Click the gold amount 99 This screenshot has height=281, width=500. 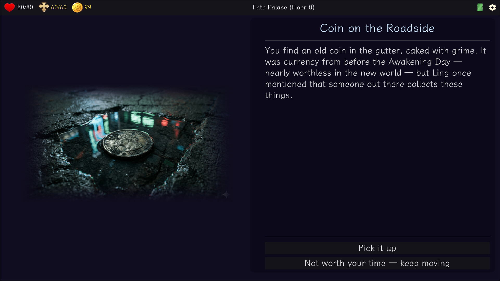88,7
